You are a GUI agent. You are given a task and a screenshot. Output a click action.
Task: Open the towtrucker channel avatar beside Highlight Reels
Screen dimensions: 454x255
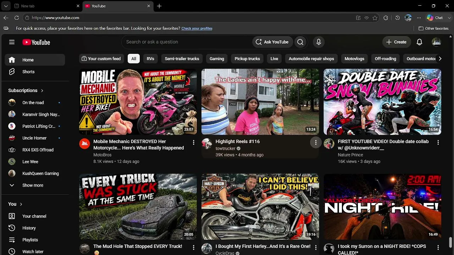click(207, 143)
